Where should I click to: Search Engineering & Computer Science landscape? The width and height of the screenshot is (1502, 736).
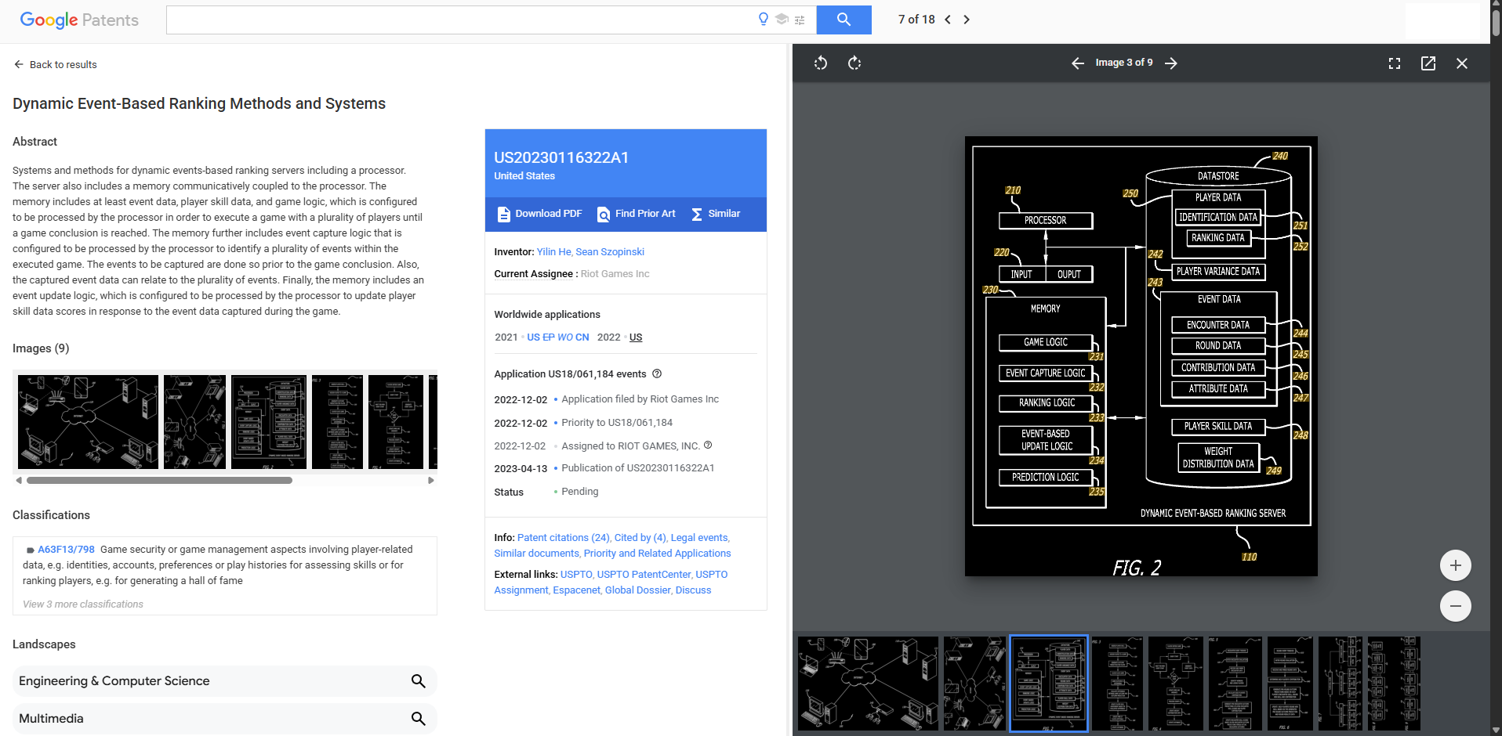419,681
